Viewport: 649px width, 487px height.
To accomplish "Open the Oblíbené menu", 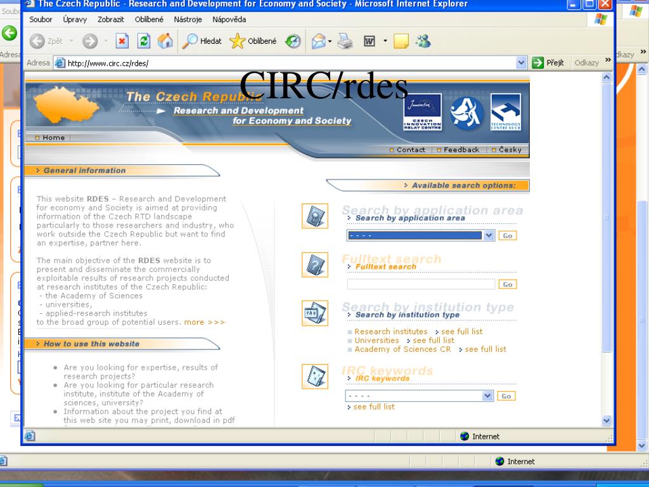I will [149, 20].
